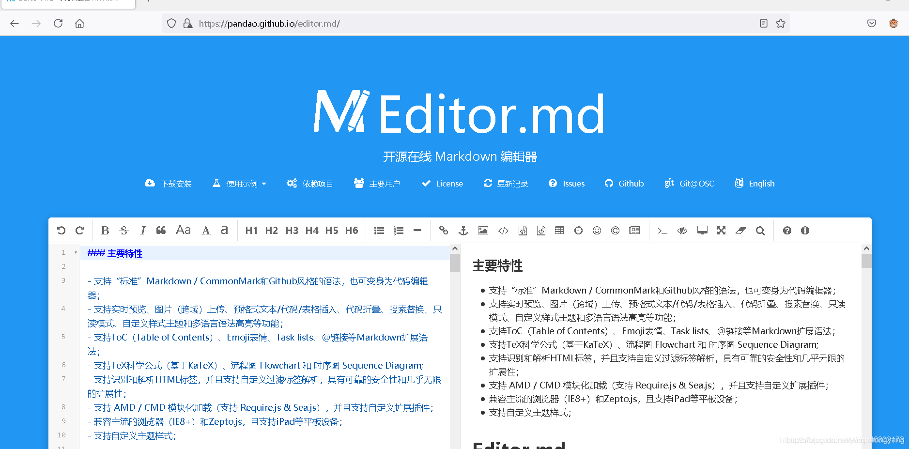
Task: Open the Issues link
Action: tap(567, 184)
